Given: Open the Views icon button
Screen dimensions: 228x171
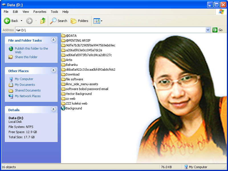Looking at the screenshot, I should click(x=97, y=21).
